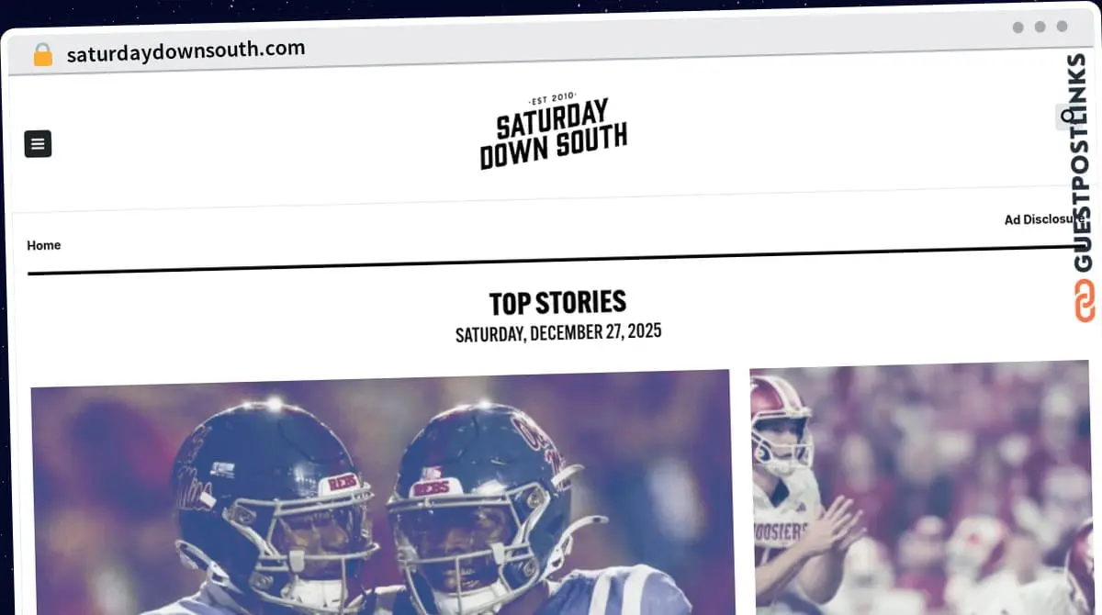
Task: Click the orange chain link logo icon
Action: [1085, 301]
